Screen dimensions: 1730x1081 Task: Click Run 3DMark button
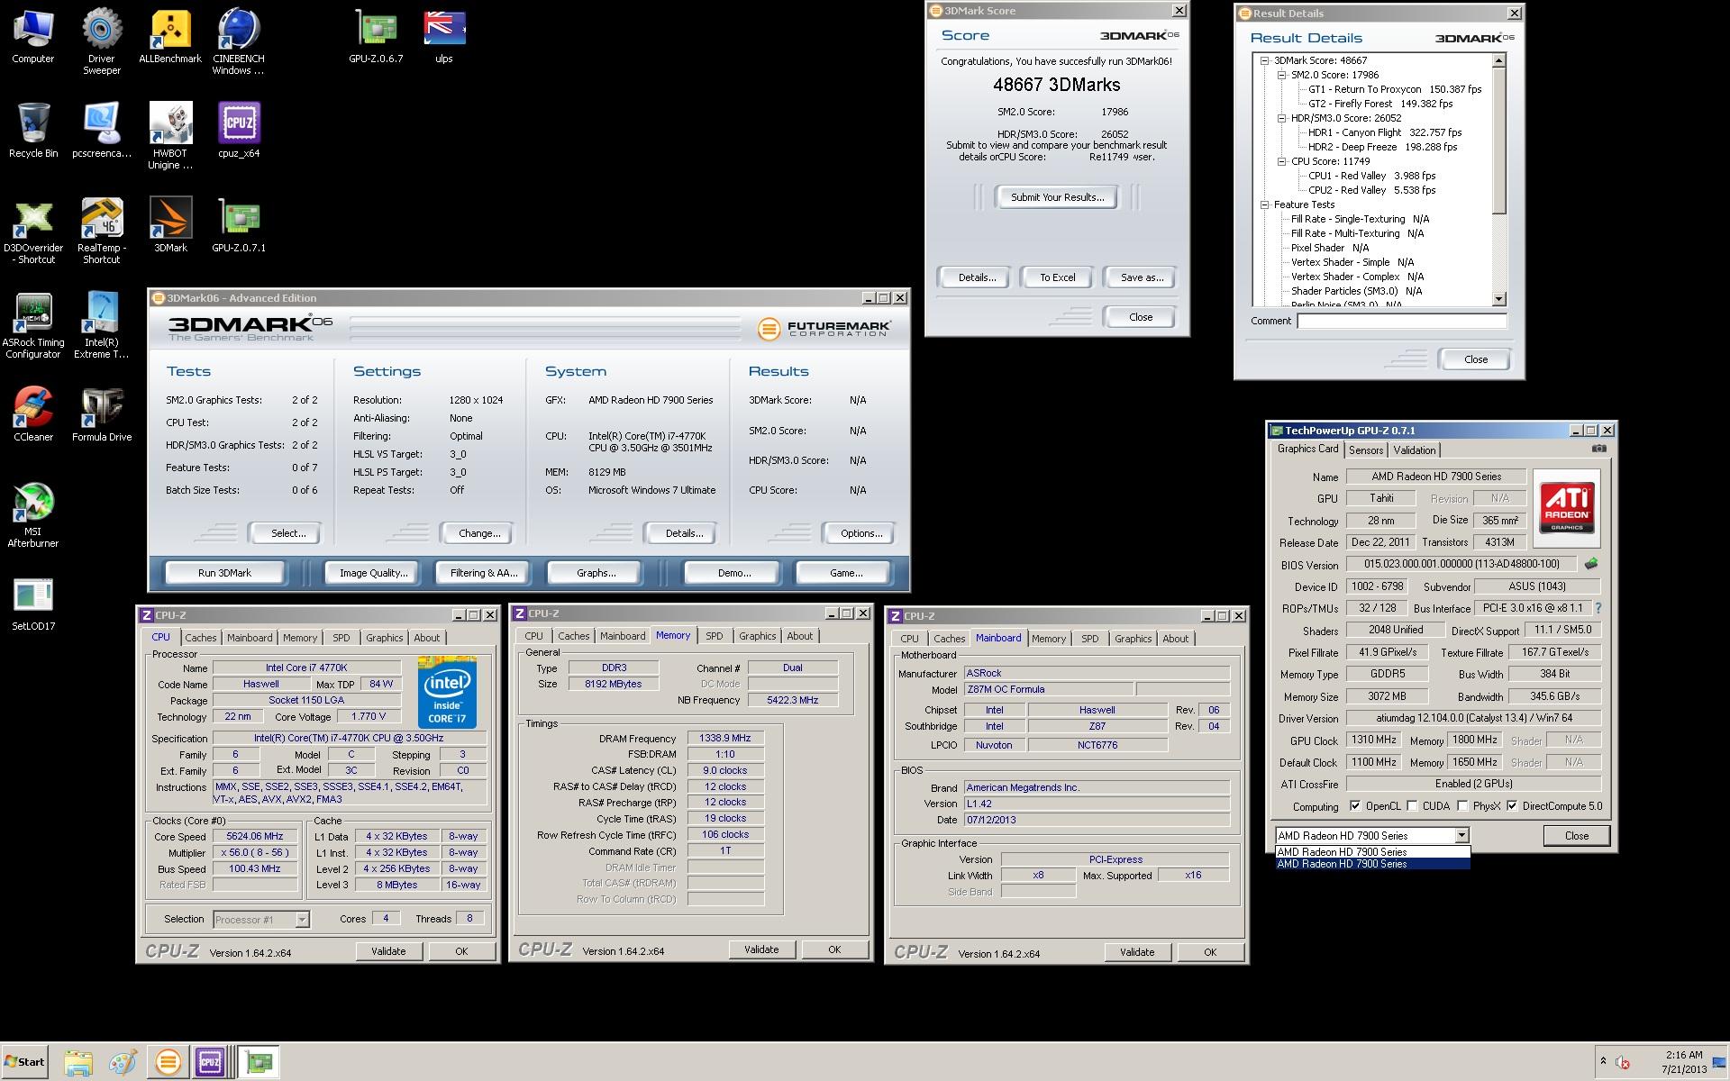click(225, 573)
